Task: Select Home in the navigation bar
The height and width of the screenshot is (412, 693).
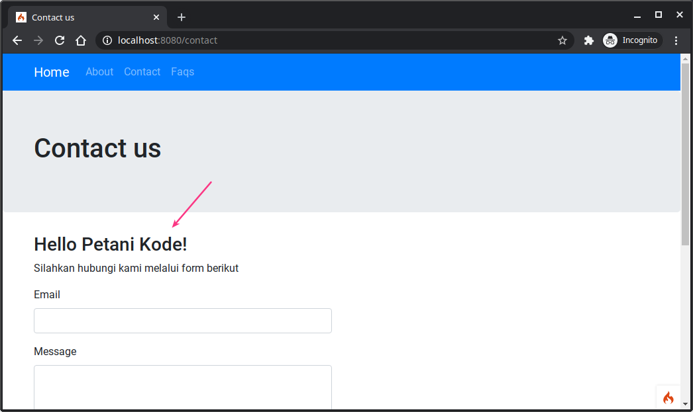Action: (51, 72)
